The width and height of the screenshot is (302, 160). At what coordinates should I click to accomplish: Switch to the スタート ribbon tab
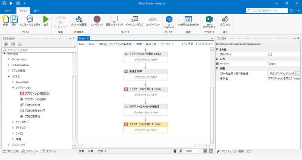(8, 11)
